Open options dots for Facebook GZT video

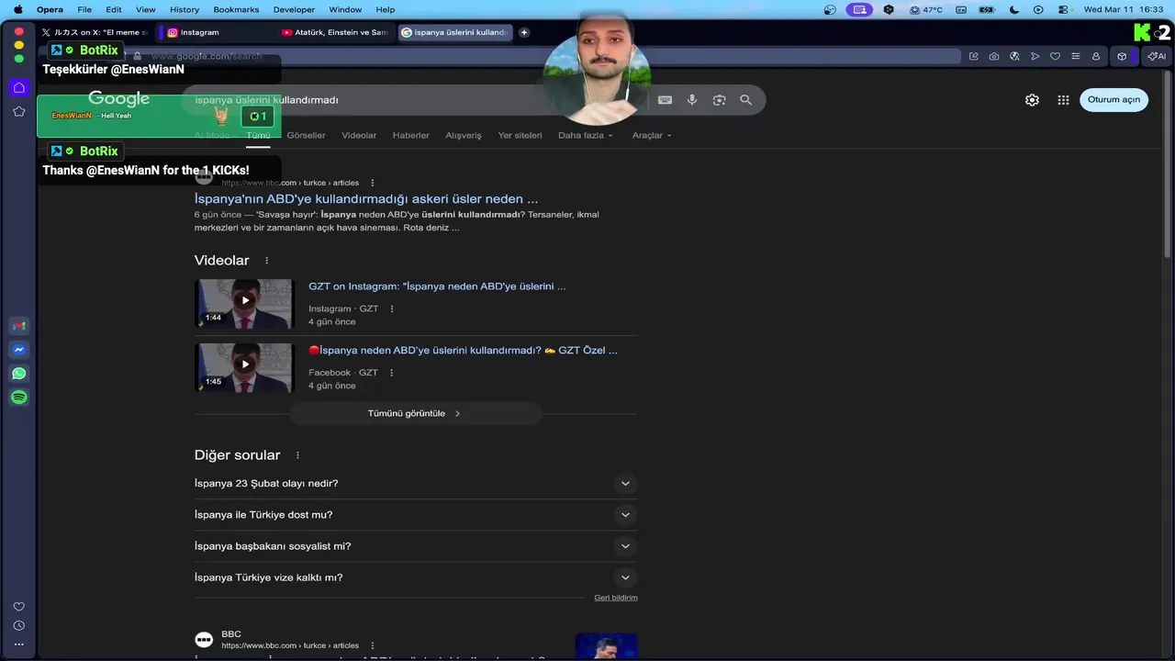(392, 373)
